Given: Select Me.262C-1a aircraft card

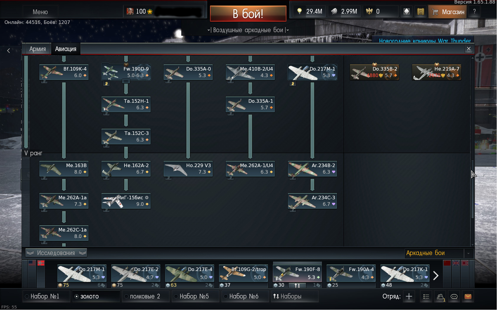Looking at the screenshot, I should click(64, 233).
